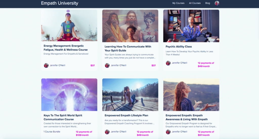Go to All Courses page
This screenshot has width=259, height=139.
click(x=195, y=3)
